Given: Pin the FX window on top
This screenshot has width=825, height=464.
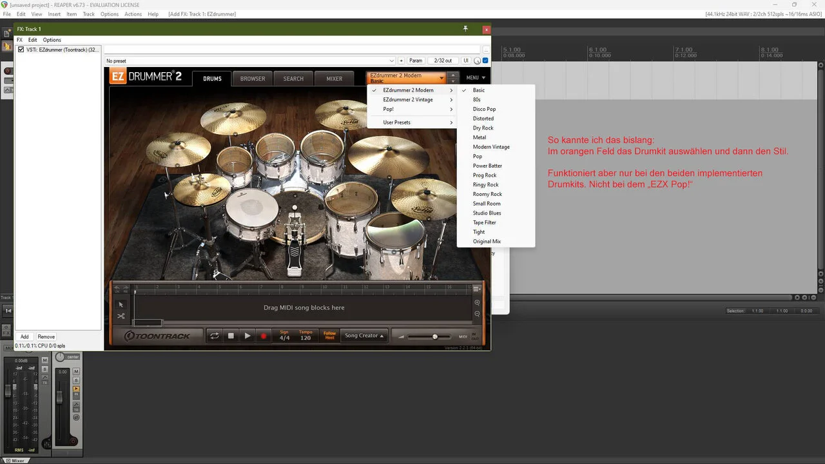Looking at the screenshot, I should (x=465, y=29).
